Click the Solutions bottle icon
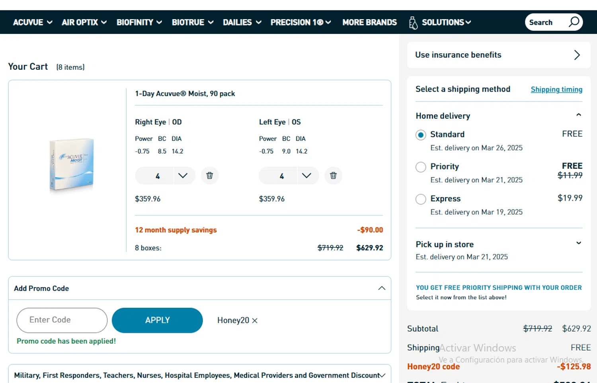597x383 pixels. point(413,23)
